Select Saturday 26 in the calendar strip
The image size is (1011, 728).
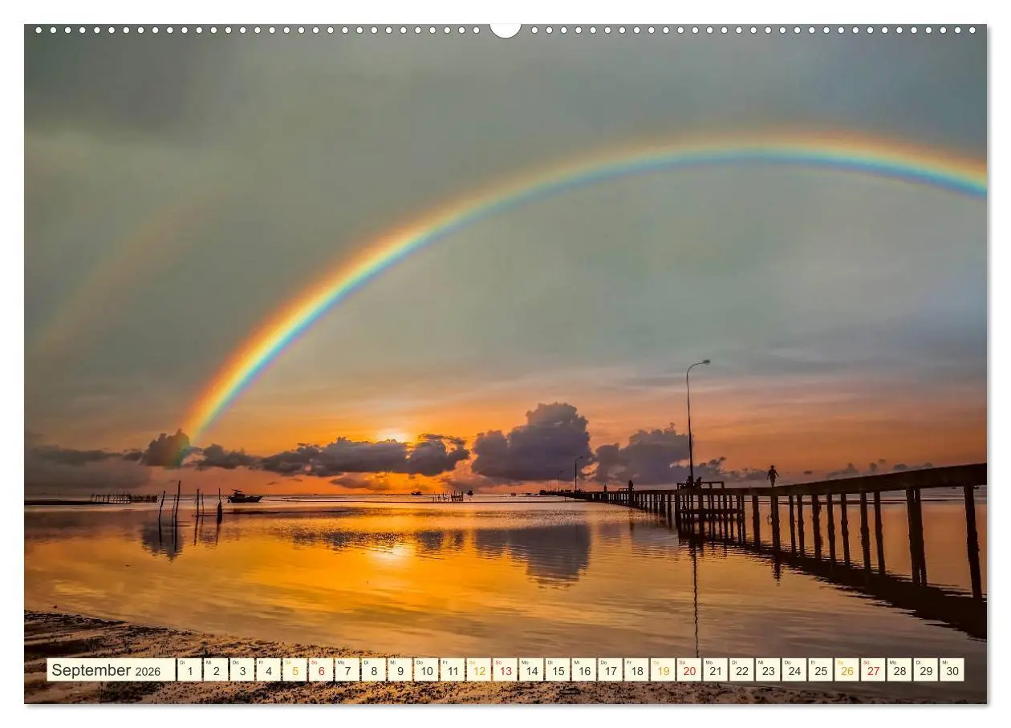pyautogui.click(x=847, y=670)
